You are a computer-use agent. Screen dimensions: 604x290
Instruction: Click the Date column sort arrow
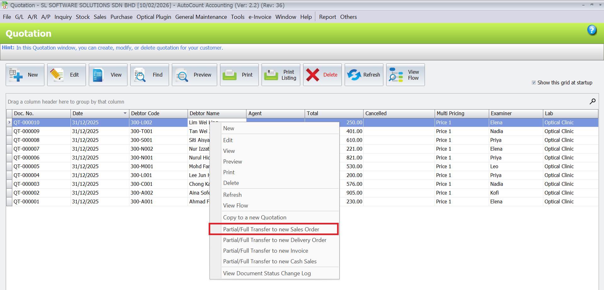pyautogui.click(x=125, y=113)
